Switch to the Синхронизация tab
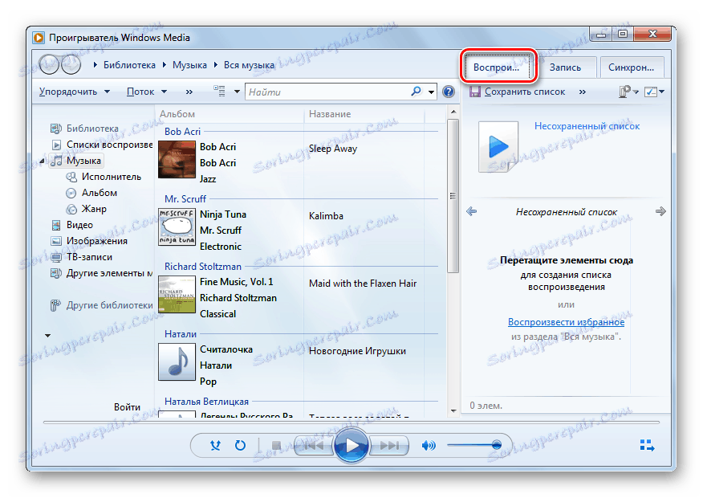703x498 pixels. [632, 67]
